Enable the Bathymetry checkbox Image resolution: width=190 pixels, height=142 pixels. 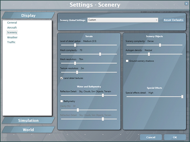(x=61, y=101)
